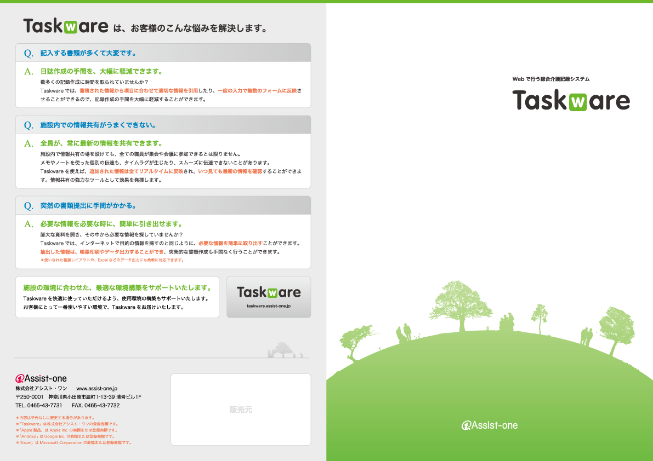Click inside the blank 販売元 box
The width and height of the screenshot is (653, 461).
(241, 410)
